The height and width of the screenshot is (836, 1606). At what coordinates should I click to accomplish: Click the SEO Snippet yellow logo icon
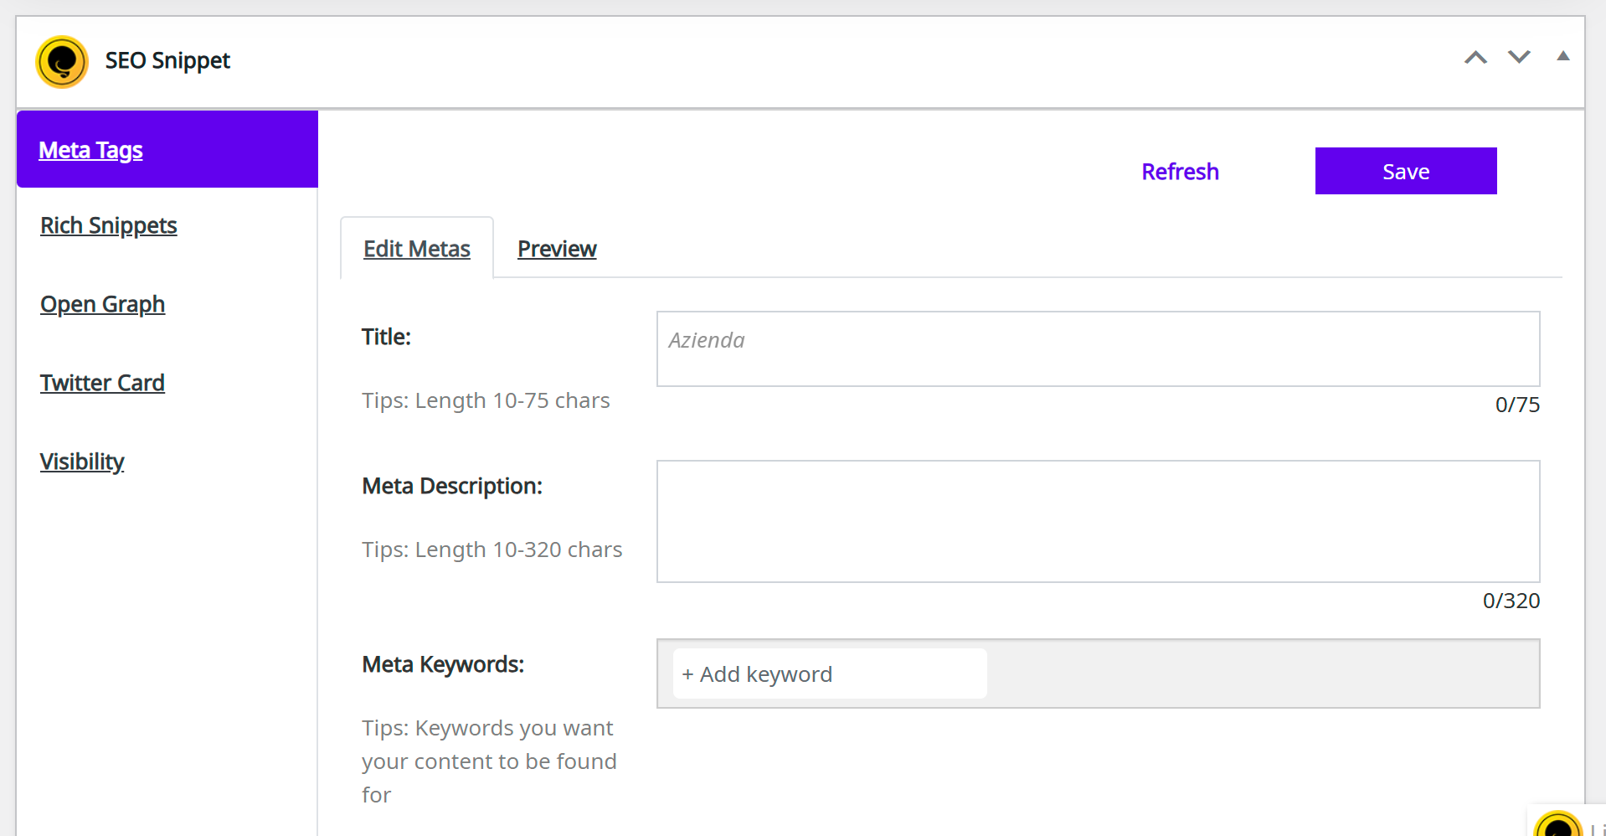point(62,61)
